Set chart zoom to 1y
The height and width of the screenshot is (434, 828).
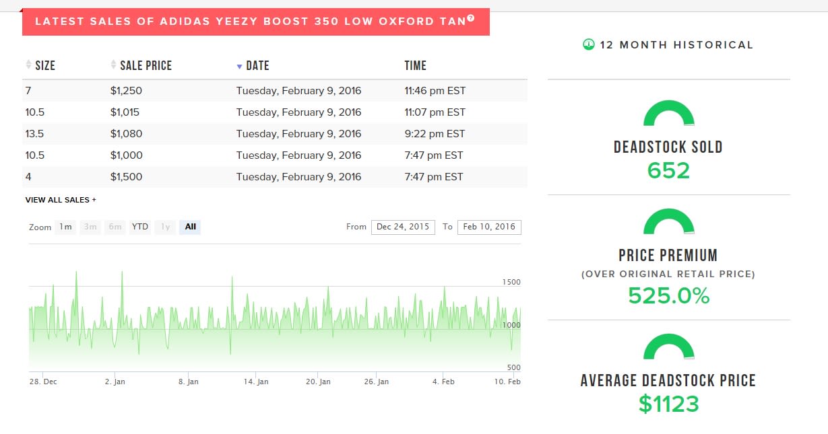tap(164, 227)
